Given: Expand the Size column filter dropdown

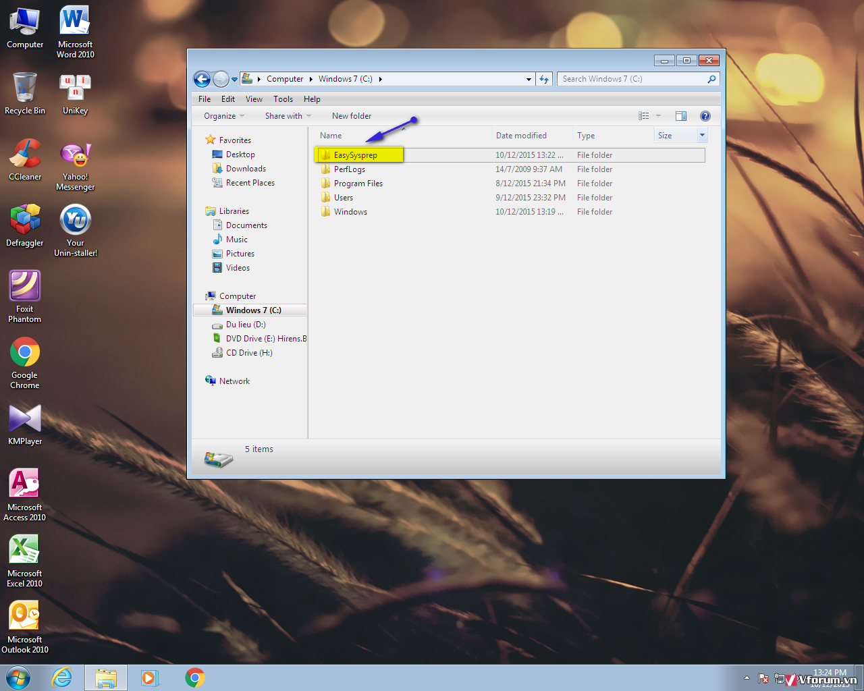Looking at the screenshot, I should (x=702, y=136).
